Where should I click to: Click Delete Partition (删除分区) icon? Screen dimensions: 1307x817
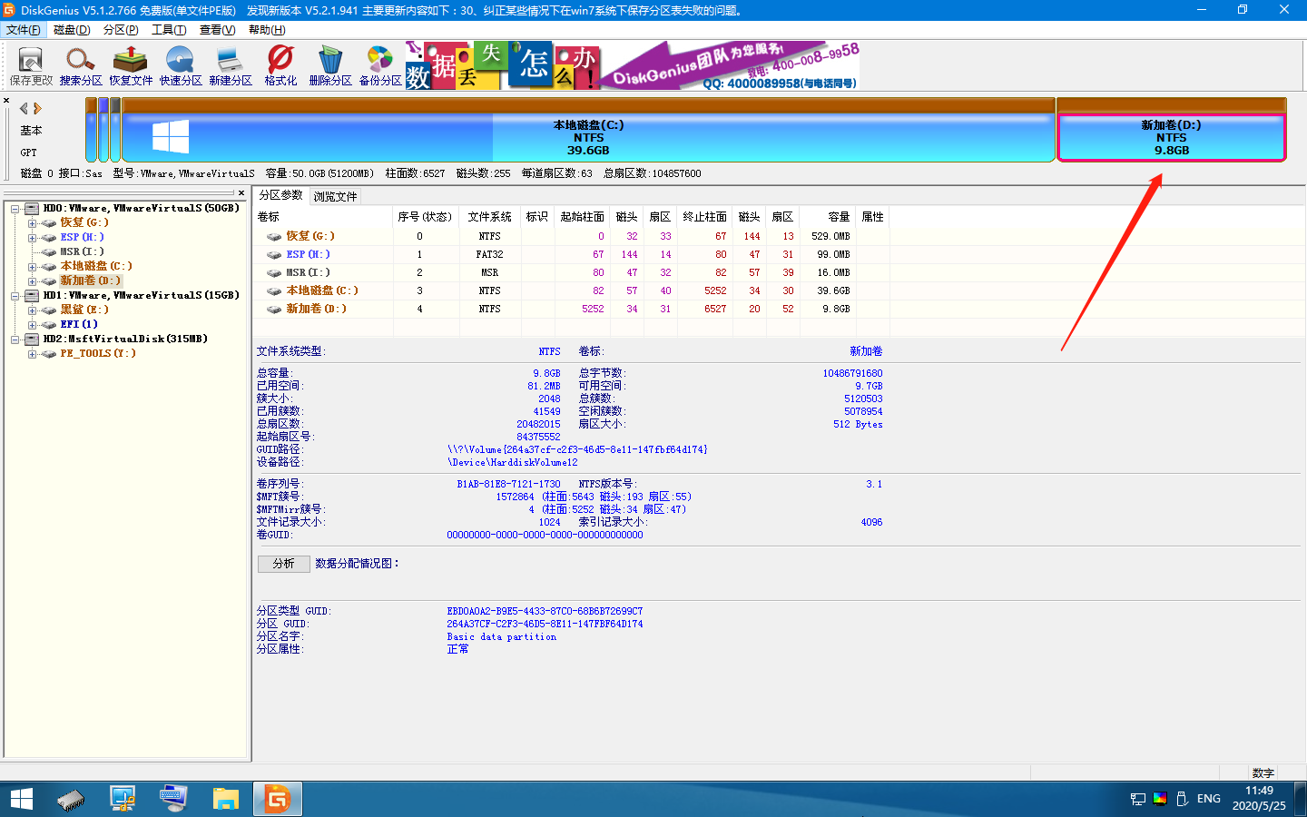[330, 66]
